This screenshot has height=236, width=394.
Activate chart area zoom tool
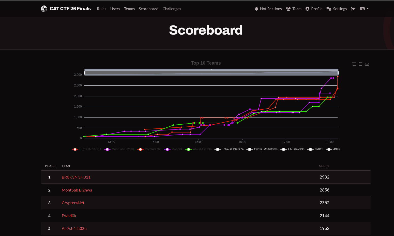click(354, 64)
